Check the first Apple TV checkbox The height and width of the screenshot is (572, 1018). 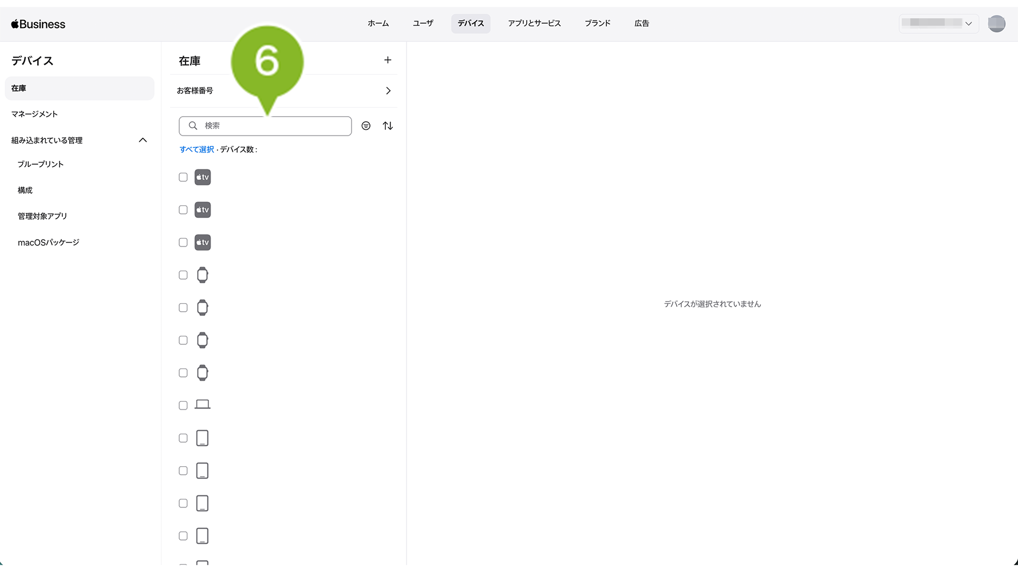point(183,177)
